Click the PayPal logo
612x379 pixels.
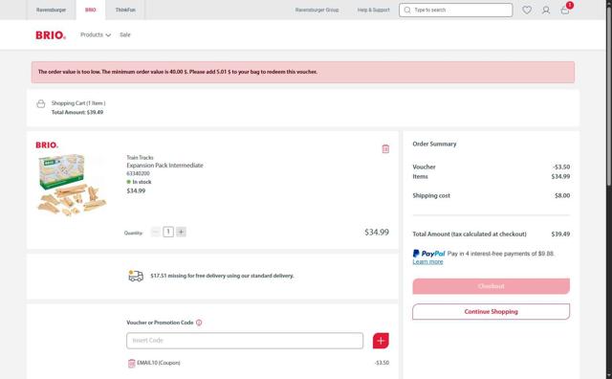(x=428, y=254)
